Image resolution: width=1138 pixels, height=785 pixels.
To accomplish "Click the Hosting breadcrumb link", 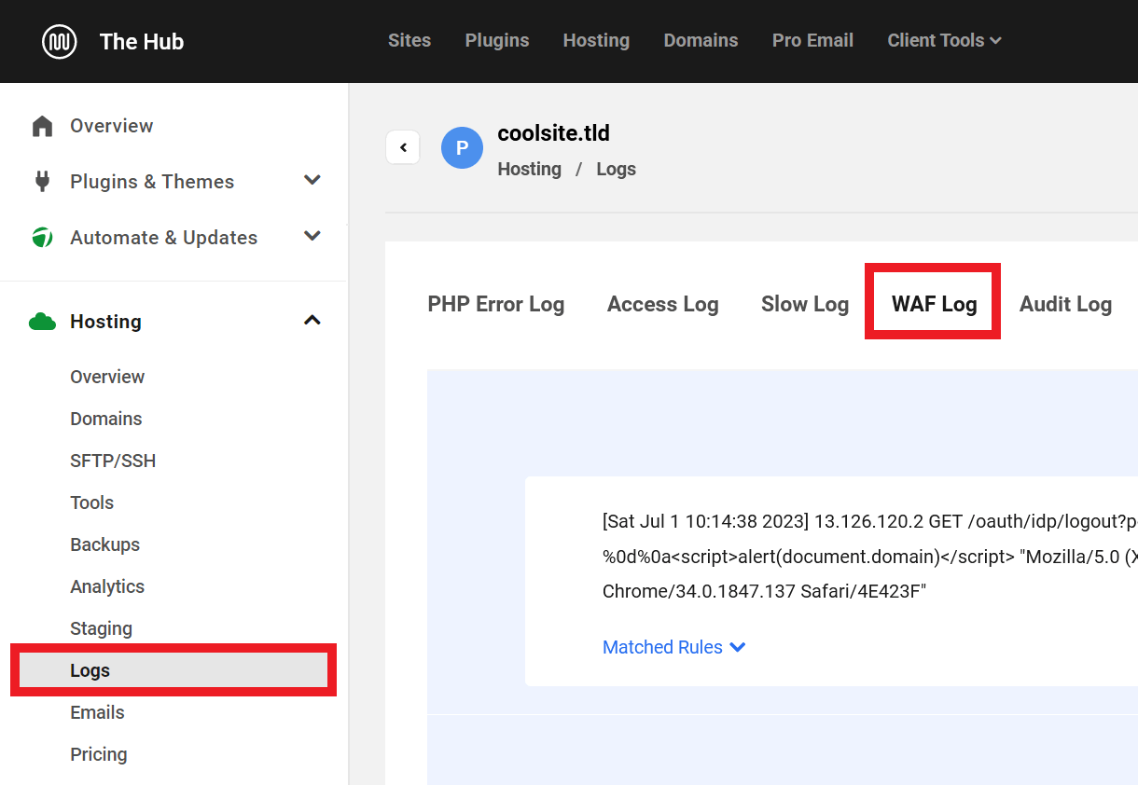I will pyautogui.click(x=530, y=169).
